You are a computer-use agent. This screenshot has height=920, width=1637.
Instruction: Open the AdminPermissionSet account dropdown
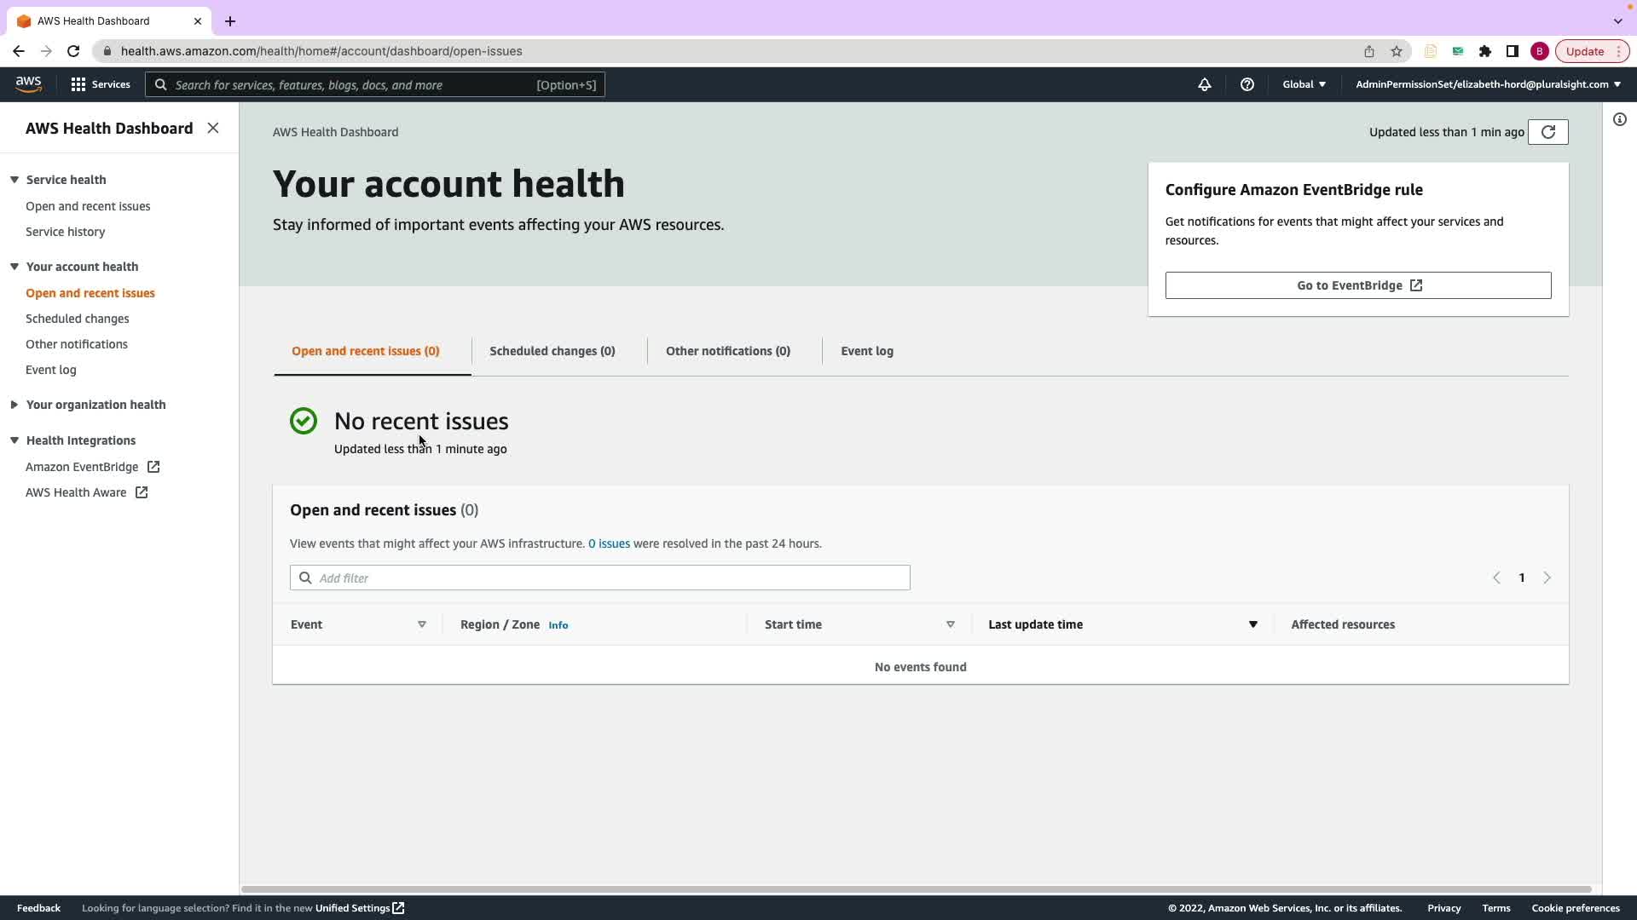1488,84
